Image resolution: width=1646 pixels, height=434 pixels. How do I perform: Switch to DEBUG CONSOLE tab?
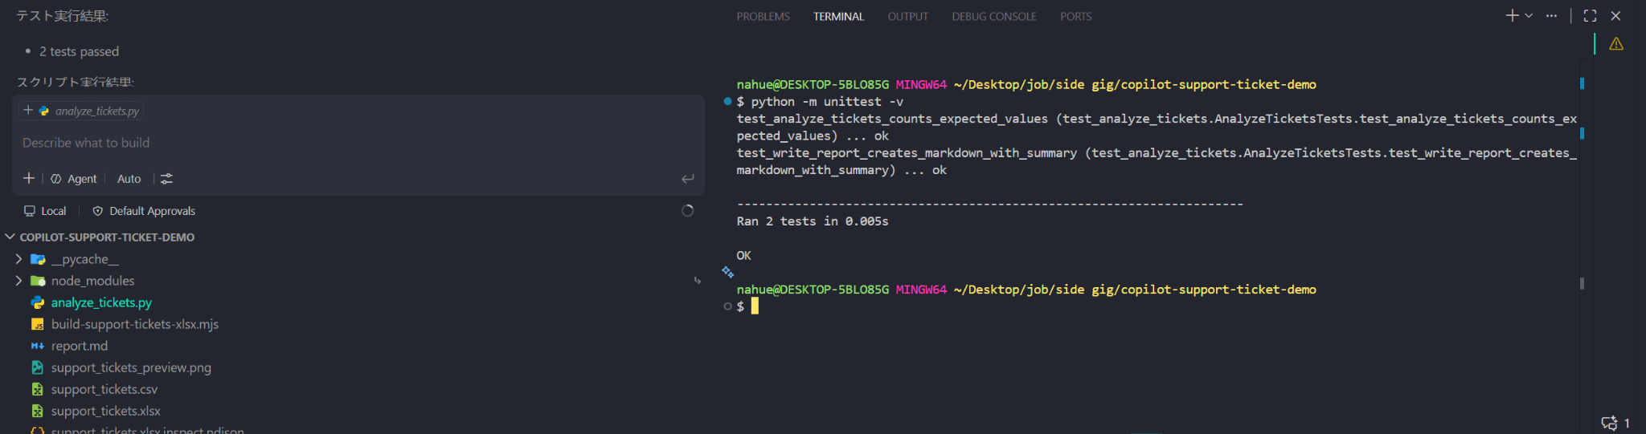(993, 16)
